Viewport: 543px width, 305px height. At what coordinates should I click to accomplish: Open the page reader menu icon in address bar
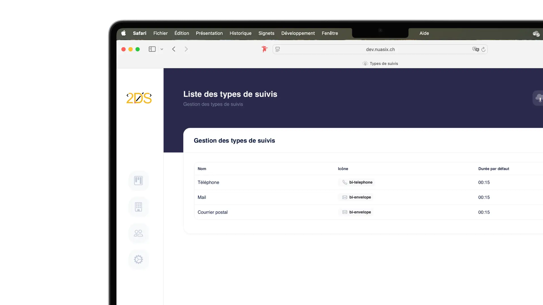[278, 49]
